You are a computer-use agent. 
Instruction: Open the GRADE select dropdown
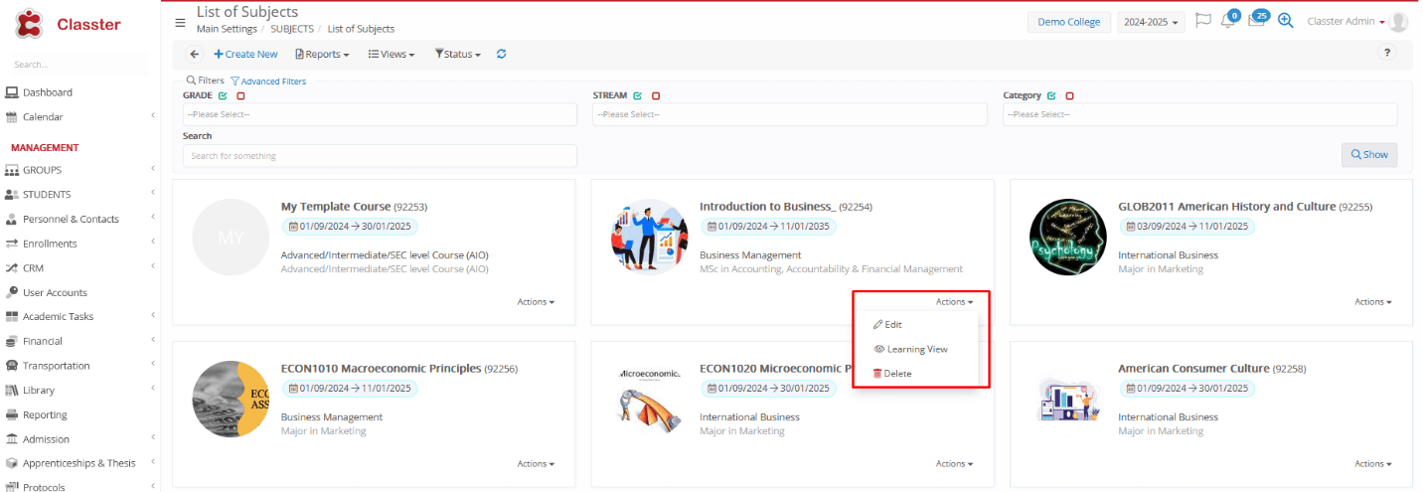tap(380, 114)
